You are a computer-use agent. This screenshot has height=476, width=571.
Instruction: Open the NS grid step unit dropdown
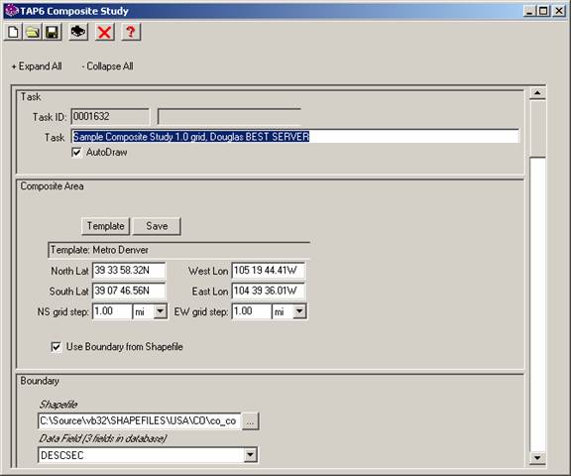pos(161,311)
